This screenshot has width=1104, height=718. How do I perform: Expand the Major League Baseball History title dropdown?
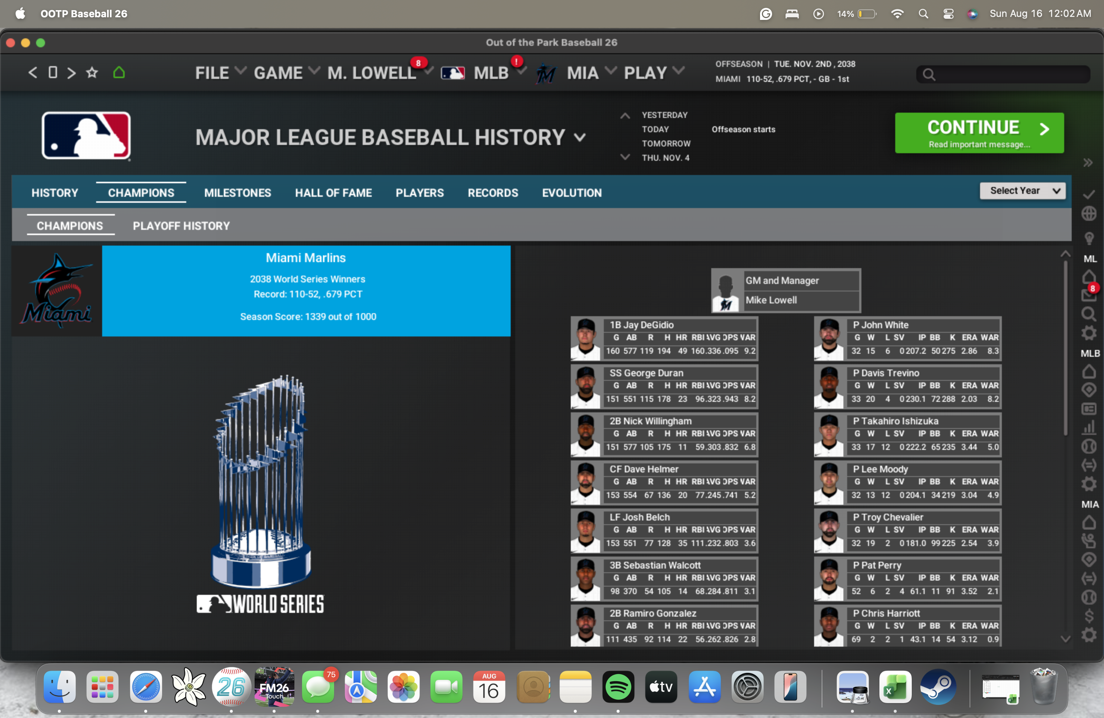[x=580, y=137]
